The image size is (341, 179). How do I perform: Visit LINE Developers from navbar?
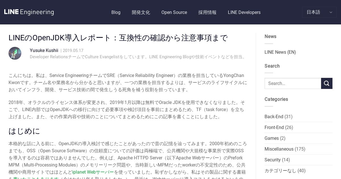[244, 12]
